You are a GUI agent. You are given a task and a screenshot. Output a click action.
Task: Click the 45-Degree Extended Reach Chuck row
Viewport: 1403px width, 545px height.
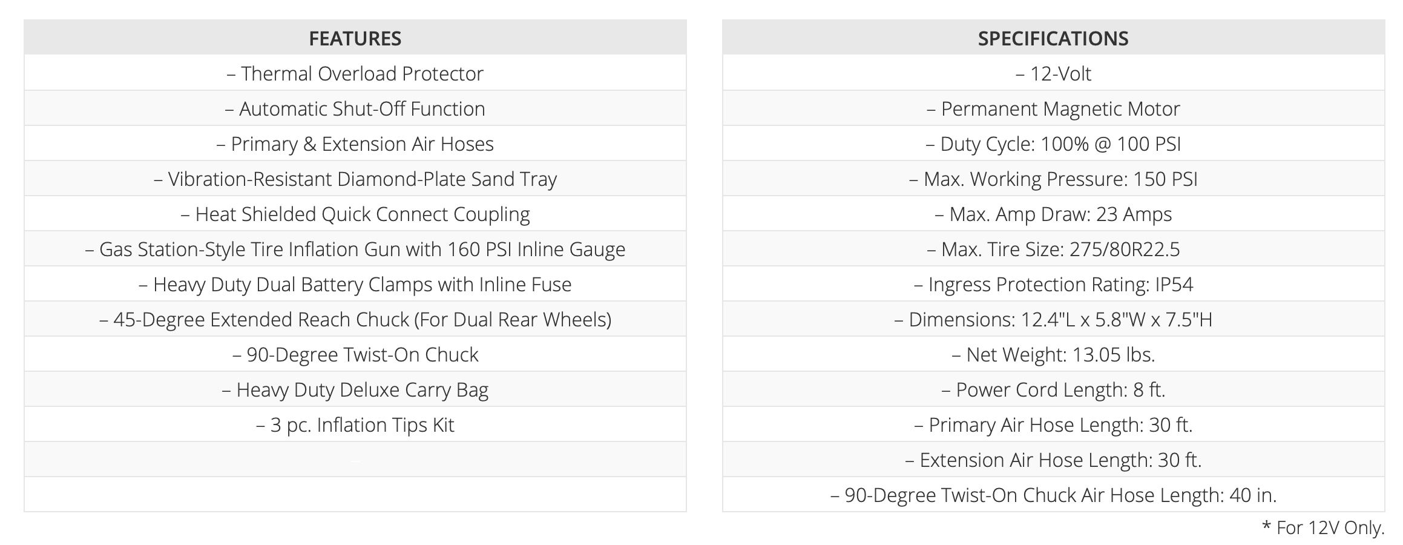tap(355, 319)
